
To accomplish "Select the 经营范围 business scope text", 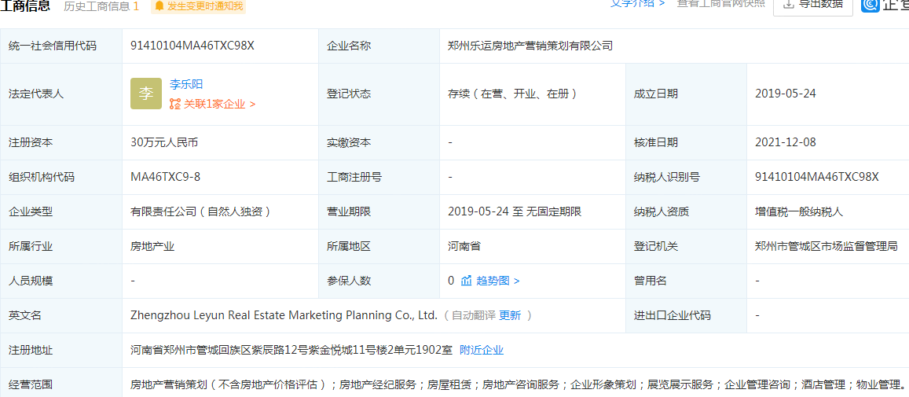I will 519,384.
